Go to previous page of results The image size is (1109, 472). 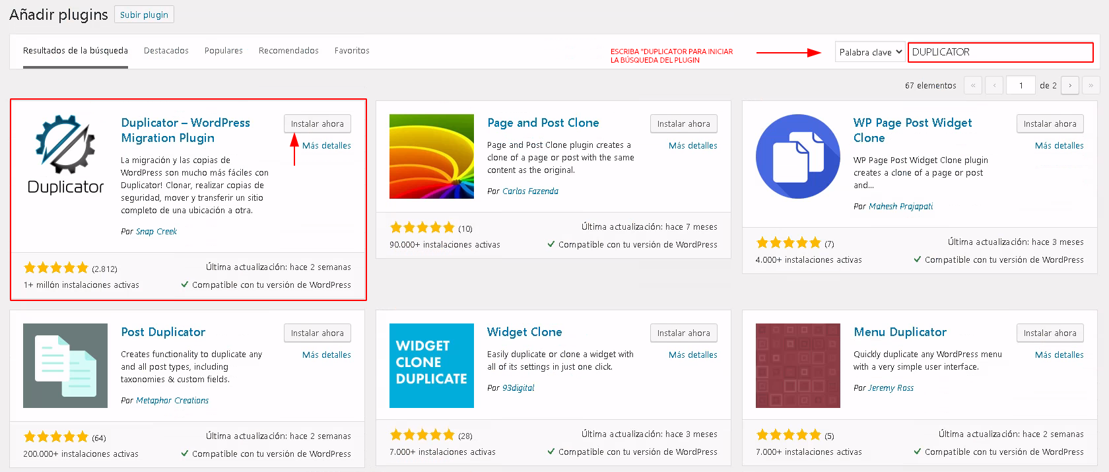(x=994, y=85)
